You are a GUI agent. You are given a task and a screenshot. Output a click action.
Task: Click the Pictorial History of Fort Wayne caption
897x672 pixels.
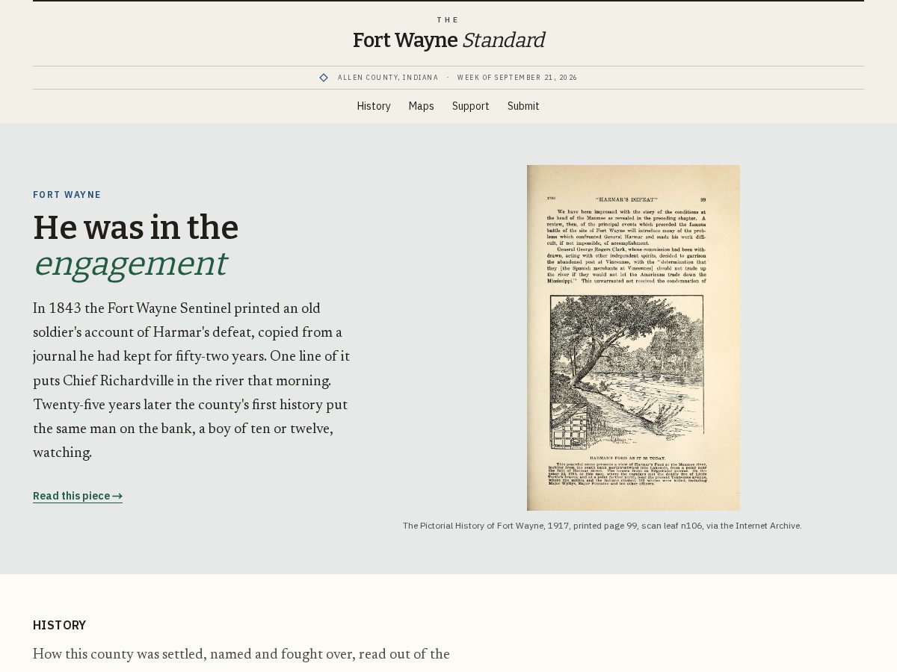[x=602, y=526]
